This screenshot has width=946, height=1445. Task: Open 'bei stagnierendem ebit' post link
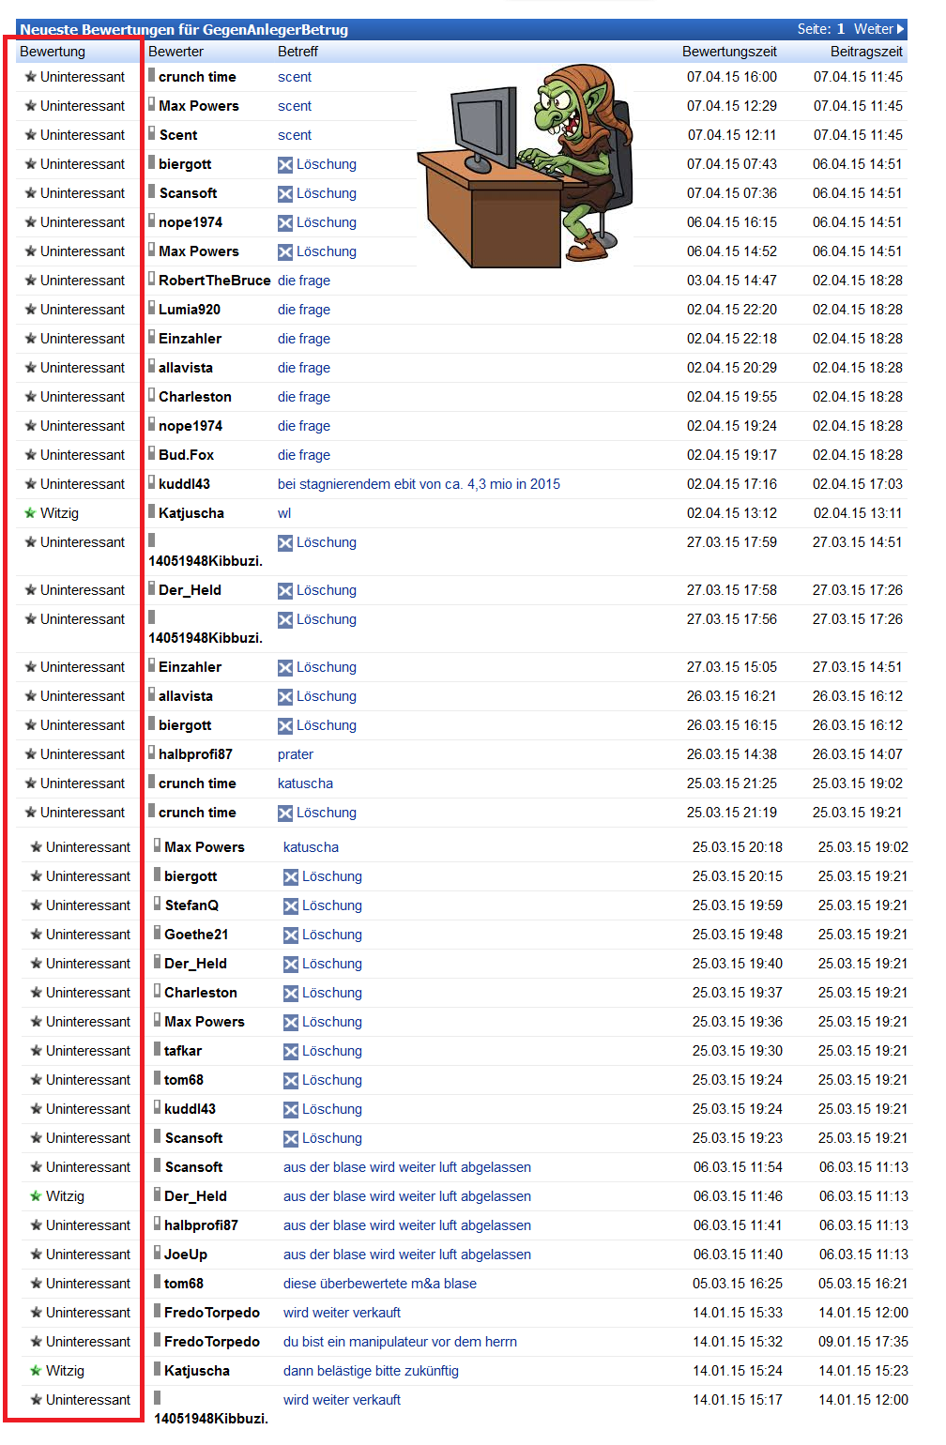[x=419, y=484]
